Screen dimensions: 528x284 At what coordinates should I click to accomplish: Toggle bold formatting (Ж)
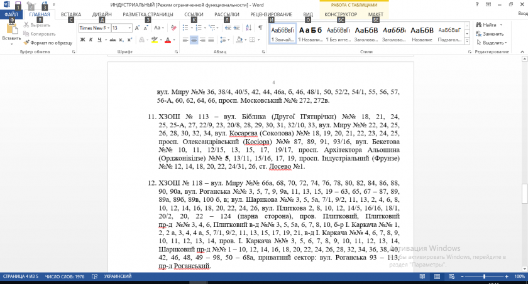[x=82, y=40]
